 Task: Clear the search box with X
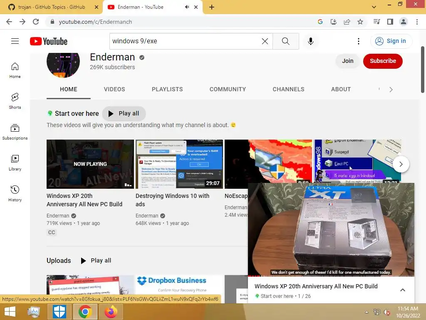pyautogui.click(x=265, y=41)
